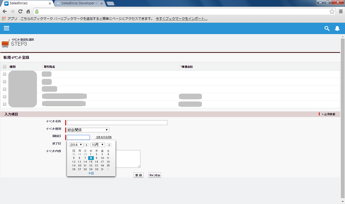The image size is (345, 204).
Task: Open the Salesforce1 hamburger navigation menu
Action: click(x=7, y=28)
